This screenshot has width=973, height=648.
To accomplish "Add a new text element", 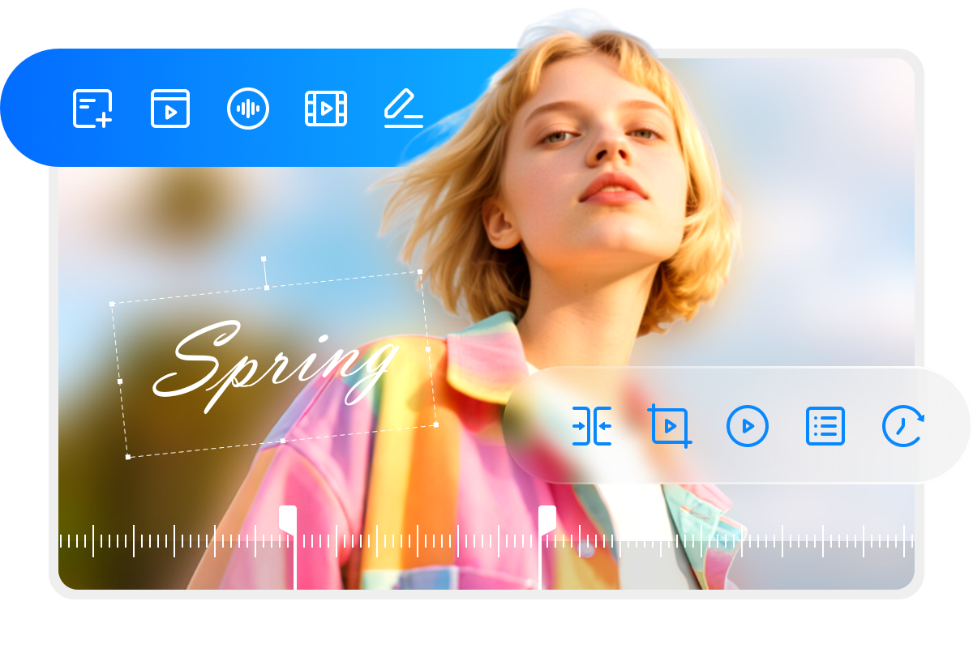I will 92,109.
